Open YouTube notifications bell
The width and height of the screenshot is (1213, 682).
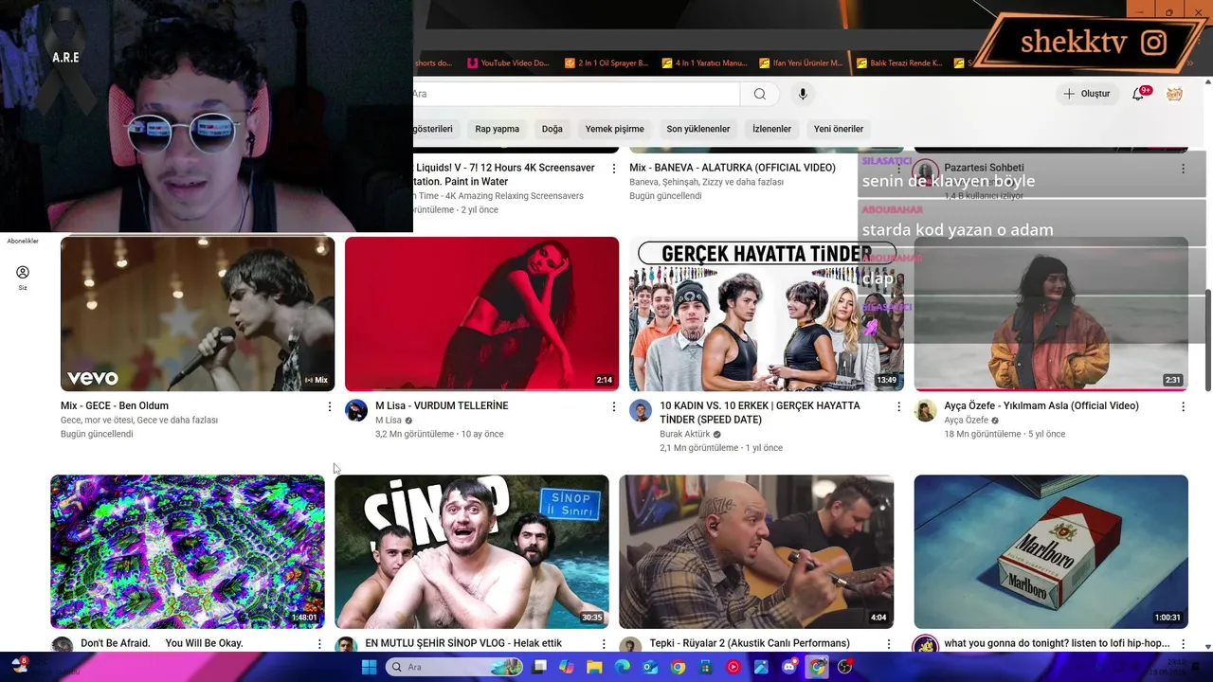[1139, 94]
